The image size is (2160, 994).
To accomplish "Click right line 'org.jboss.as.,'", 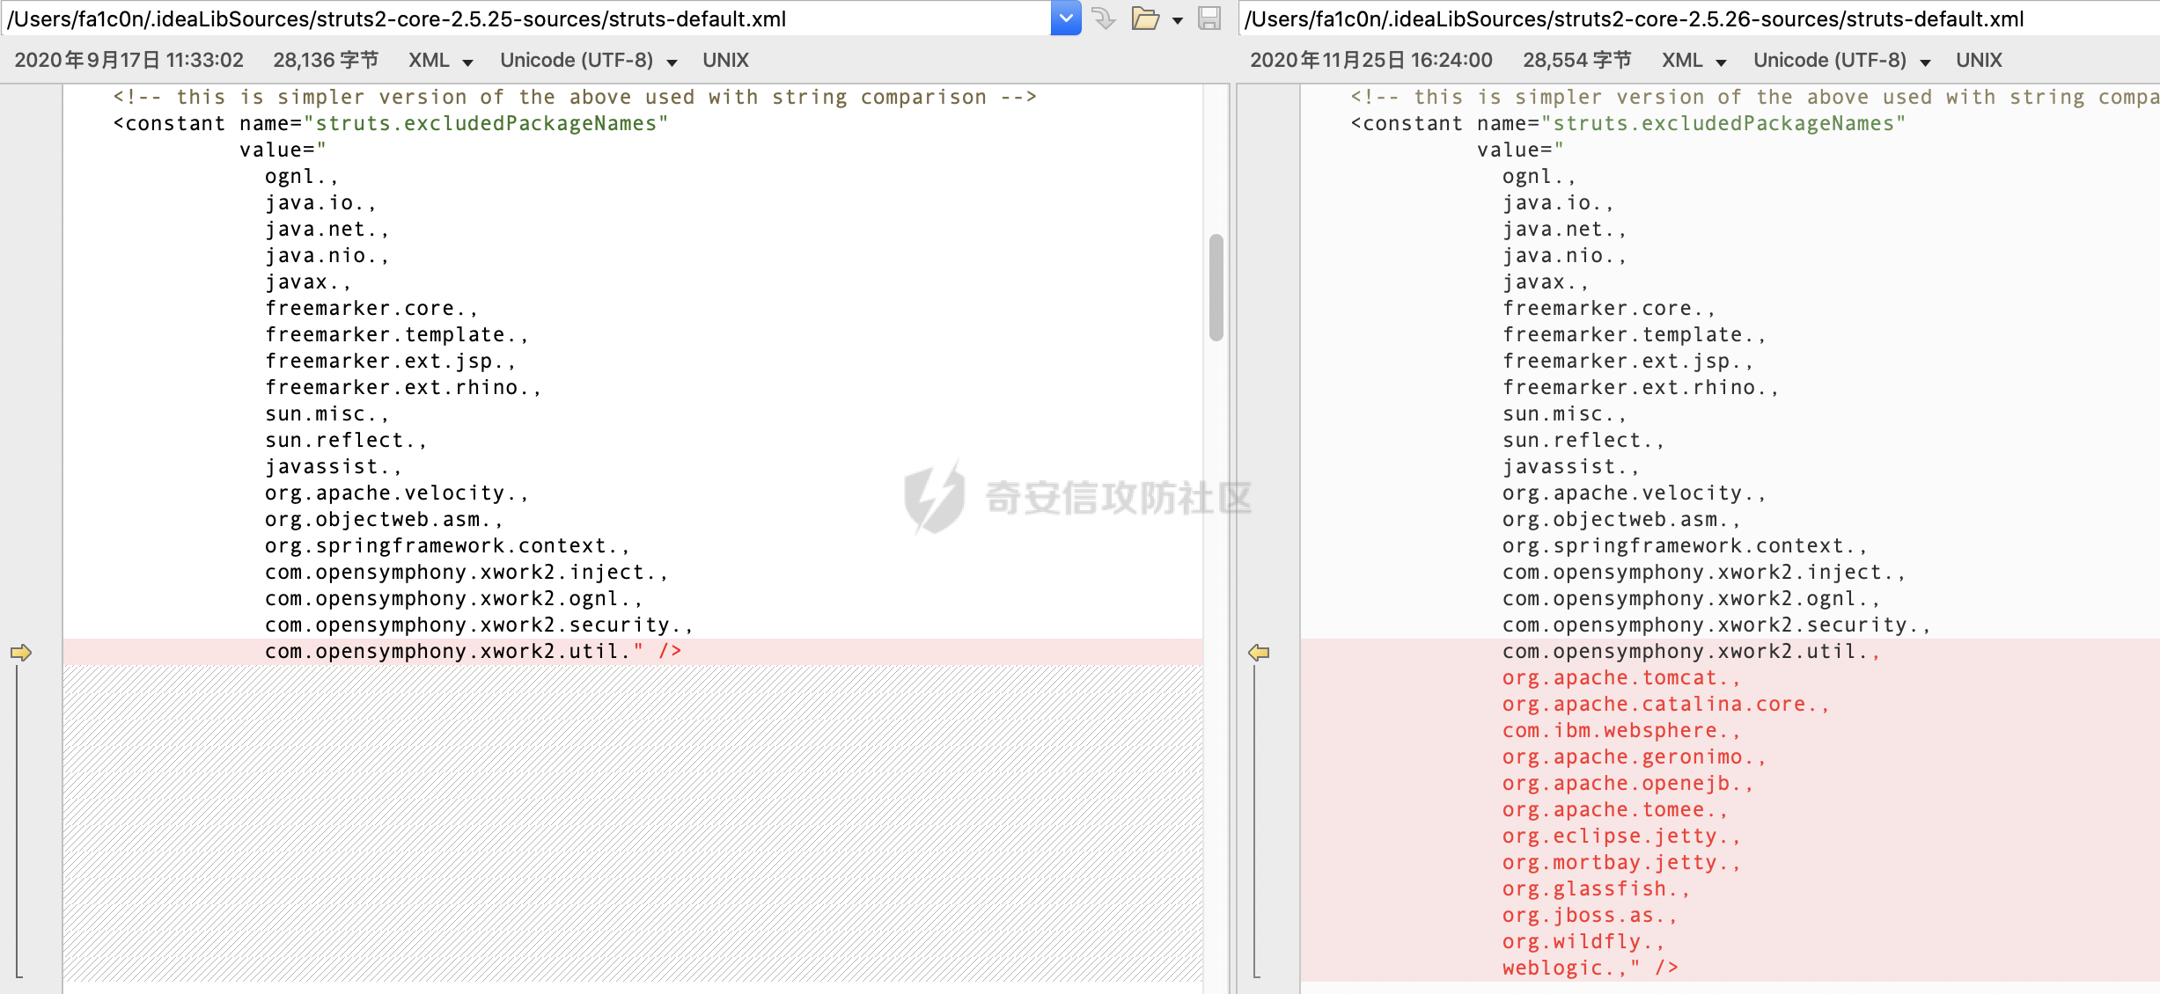I will point(1590,916).
